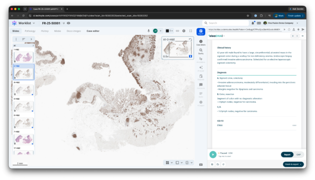Image resolution: width=315 pixels, height=180 pixels.
Task: Start the paused dictation play button
Action: pos(213,154)
